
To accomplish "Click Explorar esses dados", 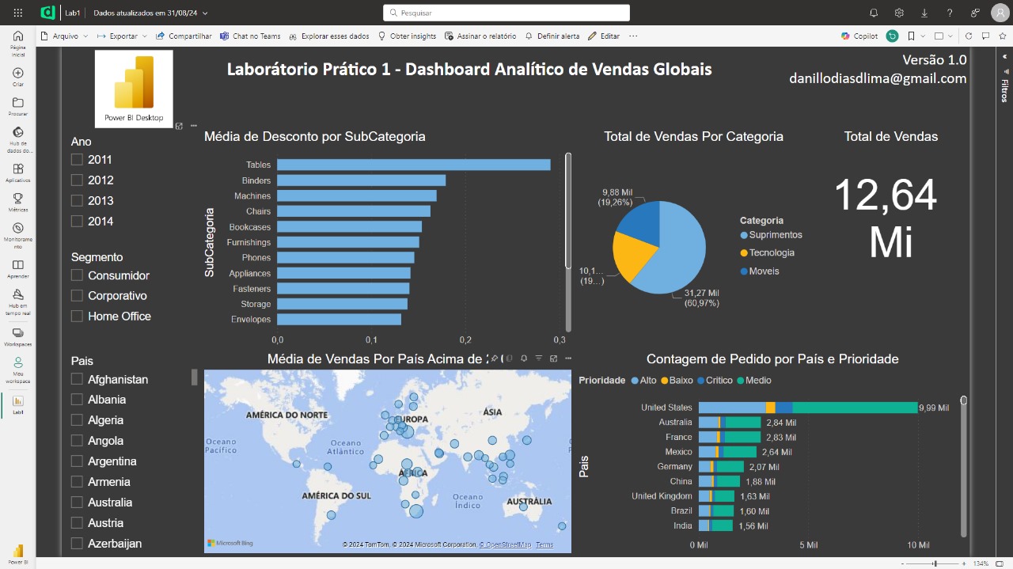I will [x=329, y=36].
